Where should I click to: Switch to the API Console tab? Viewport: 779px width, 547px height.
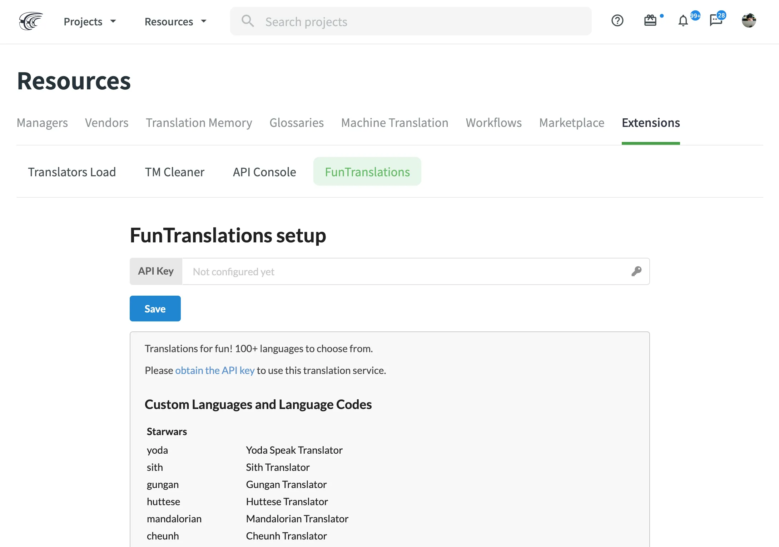coord(264,172)
